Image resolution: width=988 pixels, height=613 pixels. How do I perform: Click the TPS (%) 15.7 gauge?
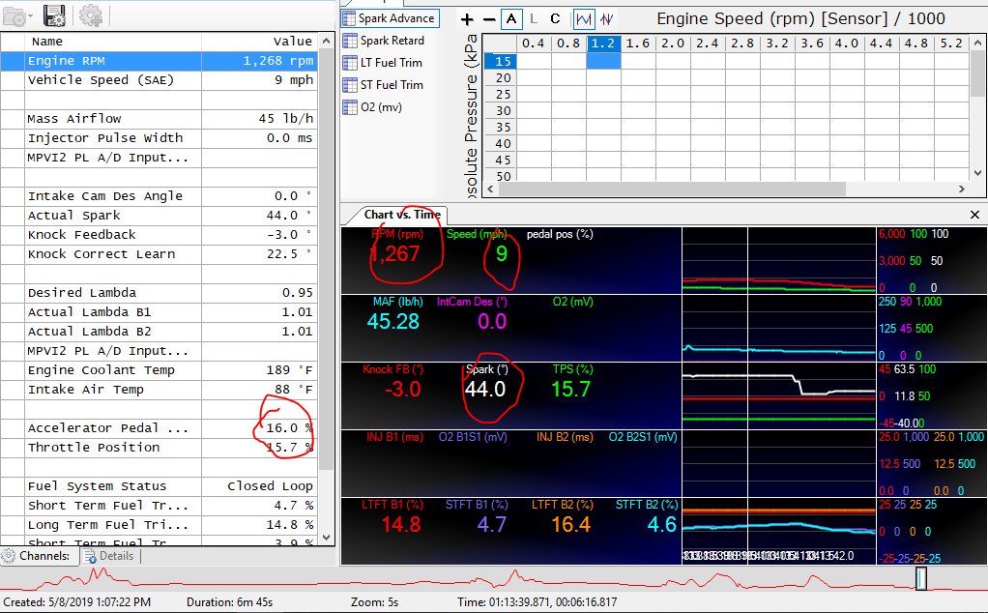572,381
